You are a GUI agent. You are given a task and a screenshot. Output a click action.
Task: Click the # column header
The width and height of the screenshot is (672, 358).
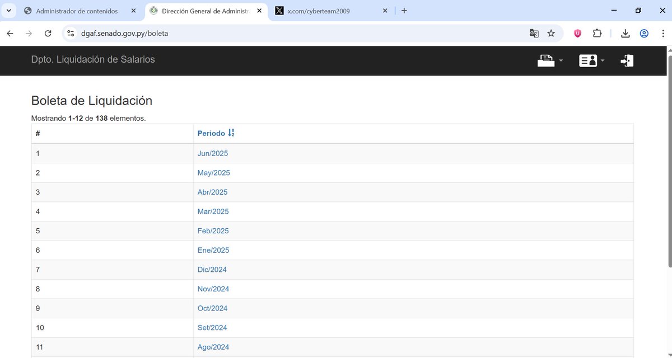(x=113, y=133)
